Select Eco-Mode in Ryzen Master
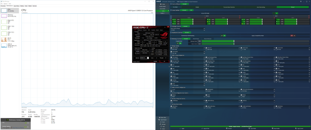The width and height of the screenshot is (311, 130). point(176,7)
